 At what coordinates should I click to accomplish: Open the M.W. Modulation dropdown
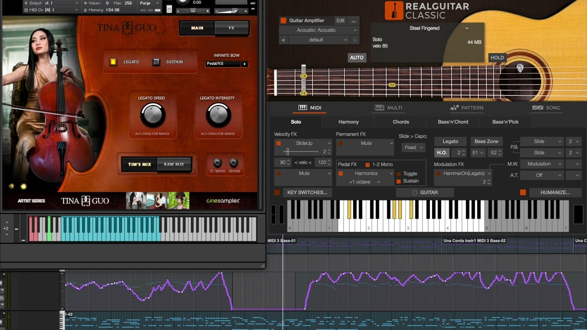point(542,164)
